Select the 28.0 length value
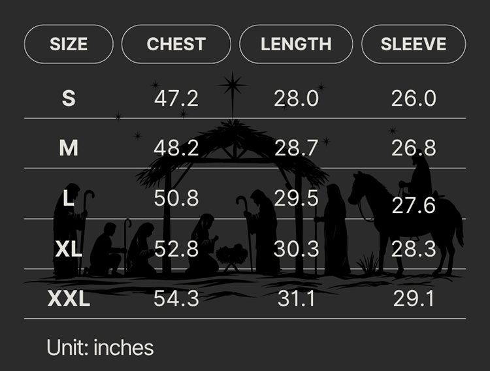 pos(296,99)
